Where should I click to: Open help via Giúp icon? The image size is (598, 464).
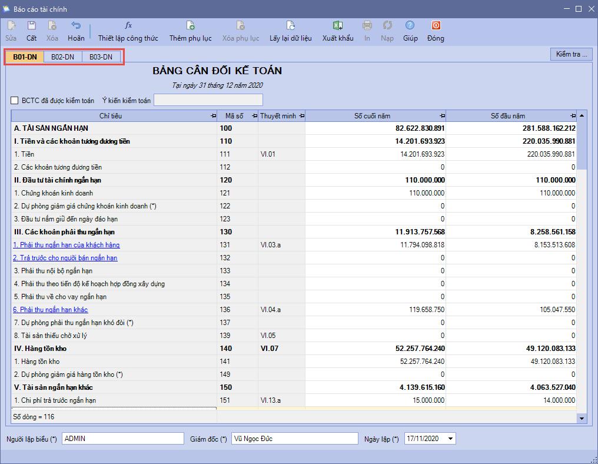pyautogui.click(x=410, y=26)
